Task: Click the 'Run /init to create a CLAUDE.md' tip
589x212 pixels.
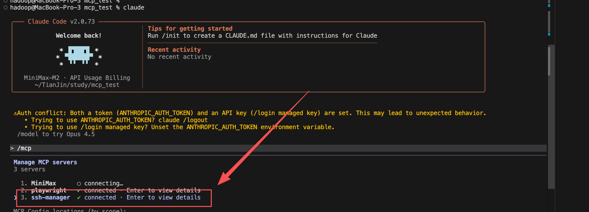Action: 262,36
